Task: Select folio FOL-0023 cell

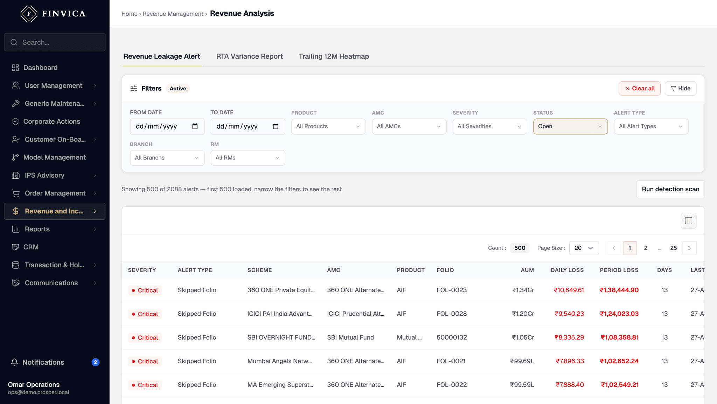Action: [452, 290]
